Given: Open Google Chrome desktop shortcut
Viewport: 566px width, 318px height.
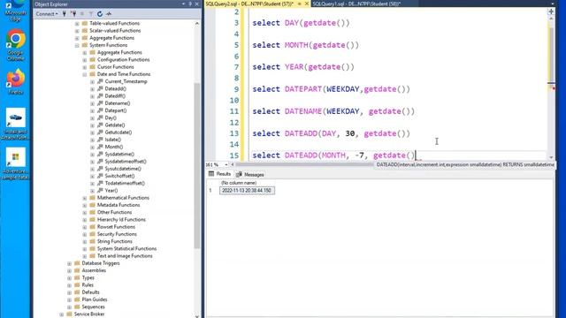Looking at the screenshot, I should pyautogui.click(x=15, y=46).
